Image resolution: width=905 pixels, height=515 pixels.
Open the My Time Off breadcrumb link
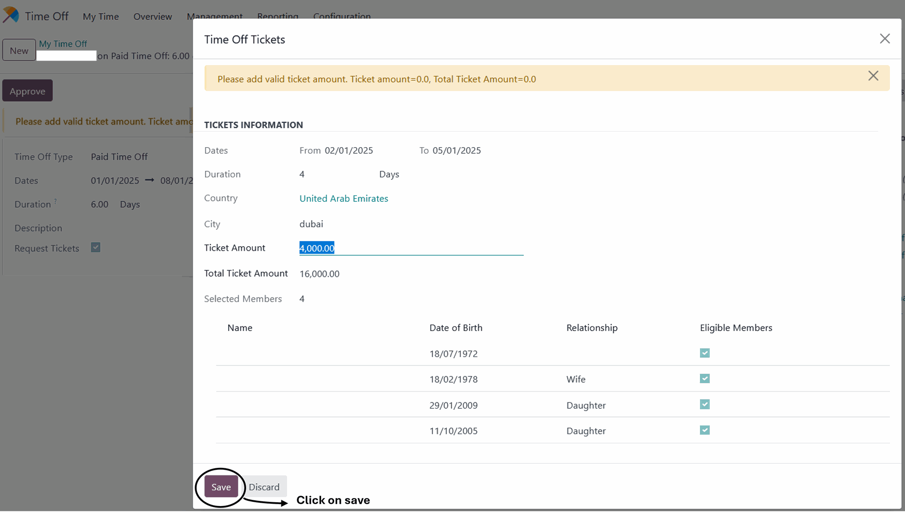(x=63, y=44)
